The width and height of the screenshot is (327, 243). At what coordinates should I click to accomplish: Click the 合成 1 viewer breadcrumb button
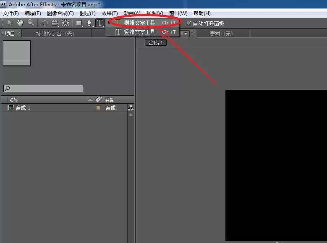click(x=156, y=42)
